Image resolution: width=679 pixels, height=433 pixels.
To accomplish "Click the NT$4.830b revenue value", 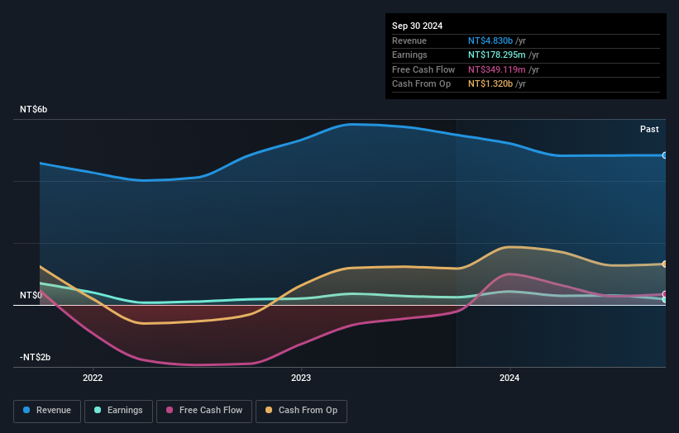I will coord(490,40).
